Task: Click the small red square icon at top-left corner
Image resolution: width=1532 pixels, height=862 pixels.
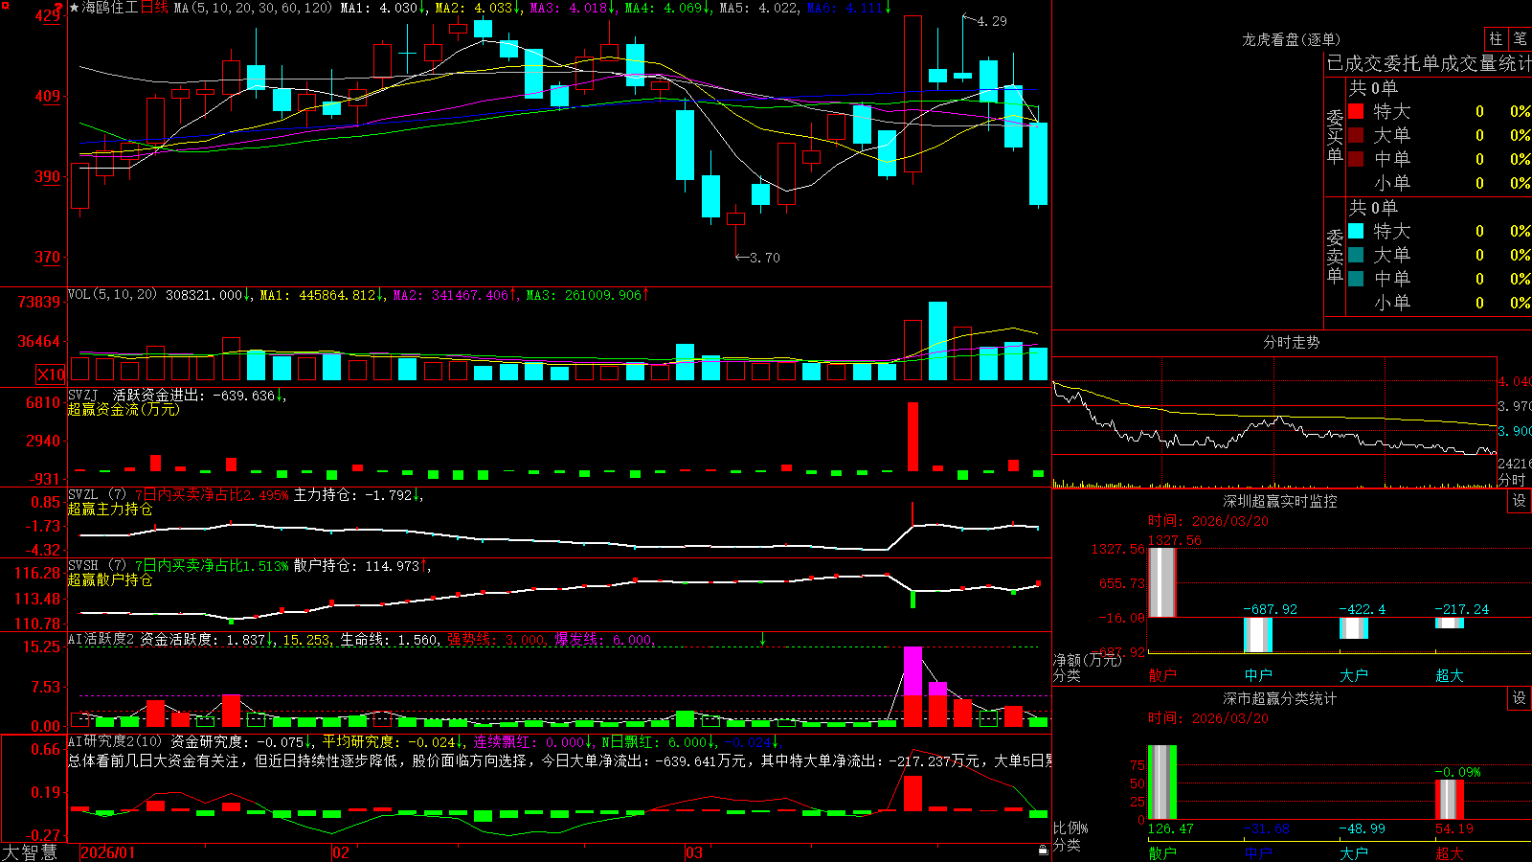Action: point(4,4)
